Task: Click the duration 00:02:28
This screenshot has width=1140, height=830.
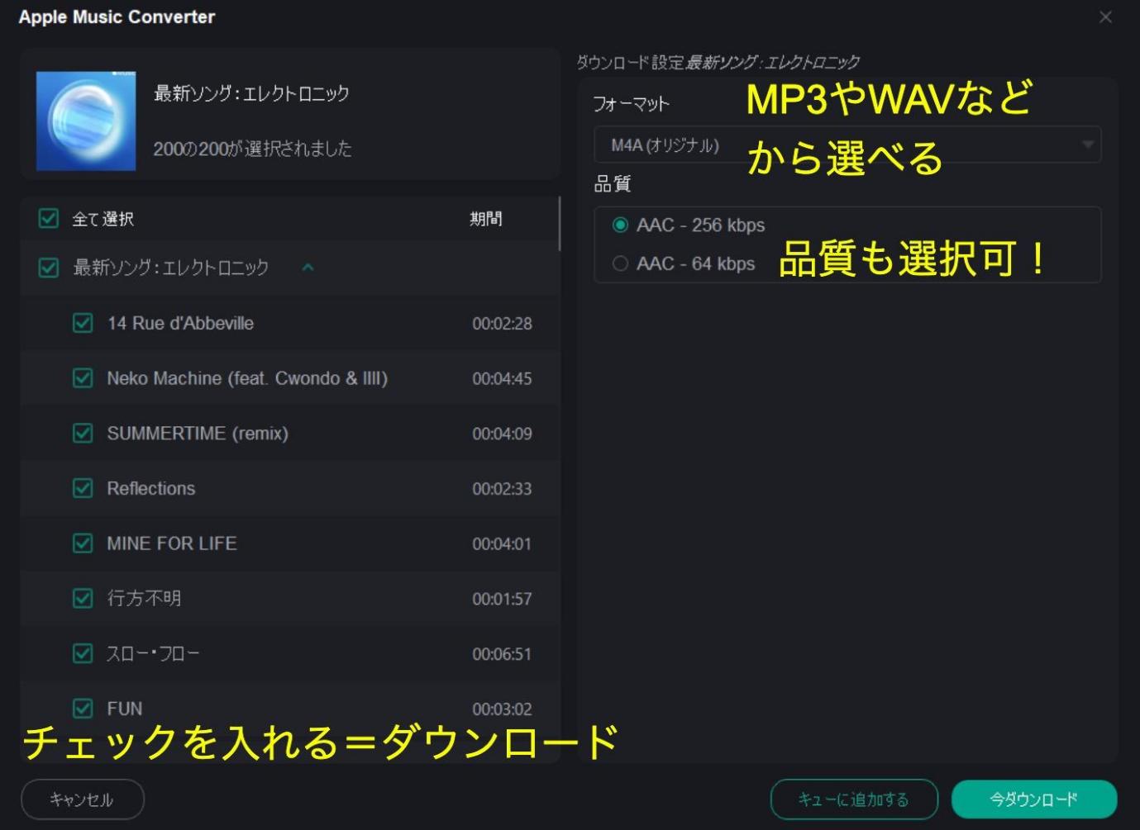Action: coord(502,324)
